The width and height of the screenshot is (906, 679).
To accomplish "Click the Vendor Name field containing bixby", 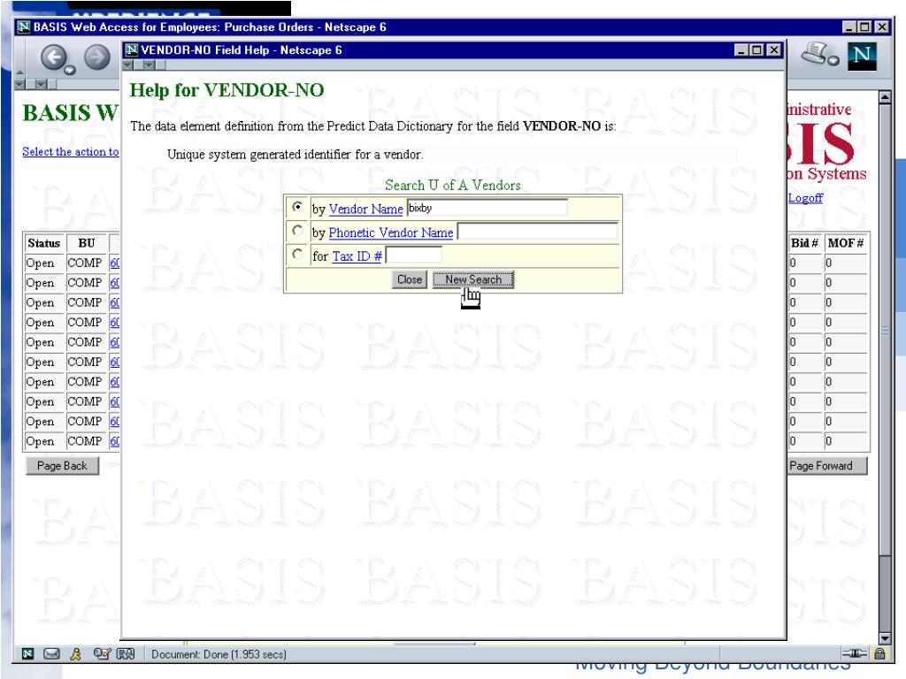I will click(x=488, y=208).
